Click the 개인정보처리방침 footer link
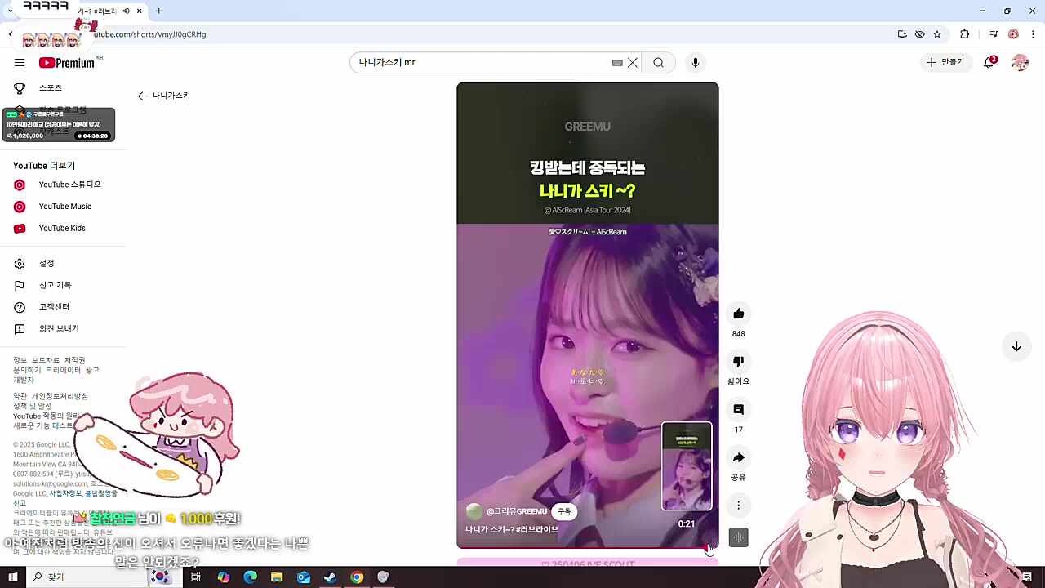1045x588 pixels. (60, 396)
